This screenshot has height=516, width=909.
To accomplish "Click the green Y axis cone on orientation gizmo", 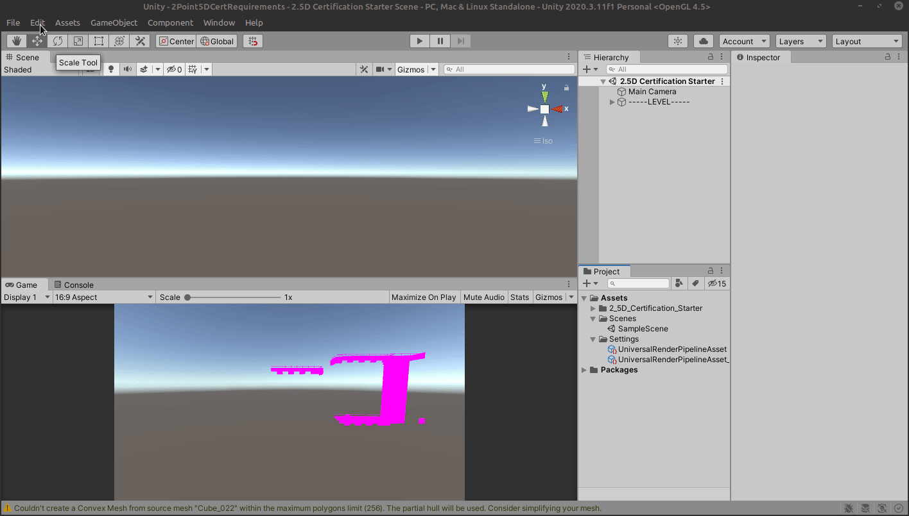I will 545,96.
